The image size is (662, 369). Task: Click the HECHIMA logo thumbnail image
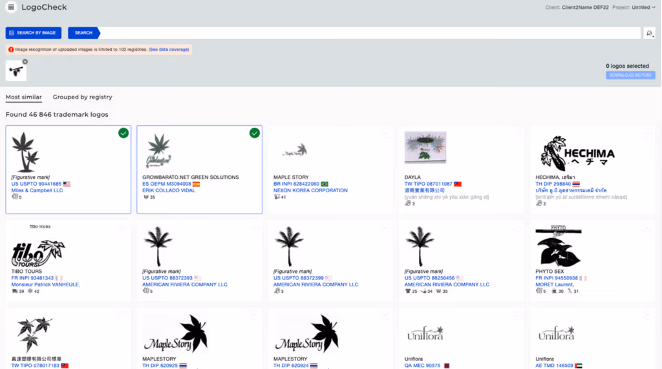(x=577, y=154)
